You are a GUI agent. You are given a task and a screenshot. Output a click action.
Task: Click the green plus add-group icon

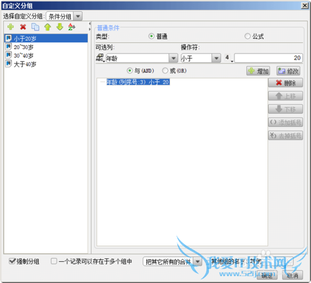click(x=11, y=27)
